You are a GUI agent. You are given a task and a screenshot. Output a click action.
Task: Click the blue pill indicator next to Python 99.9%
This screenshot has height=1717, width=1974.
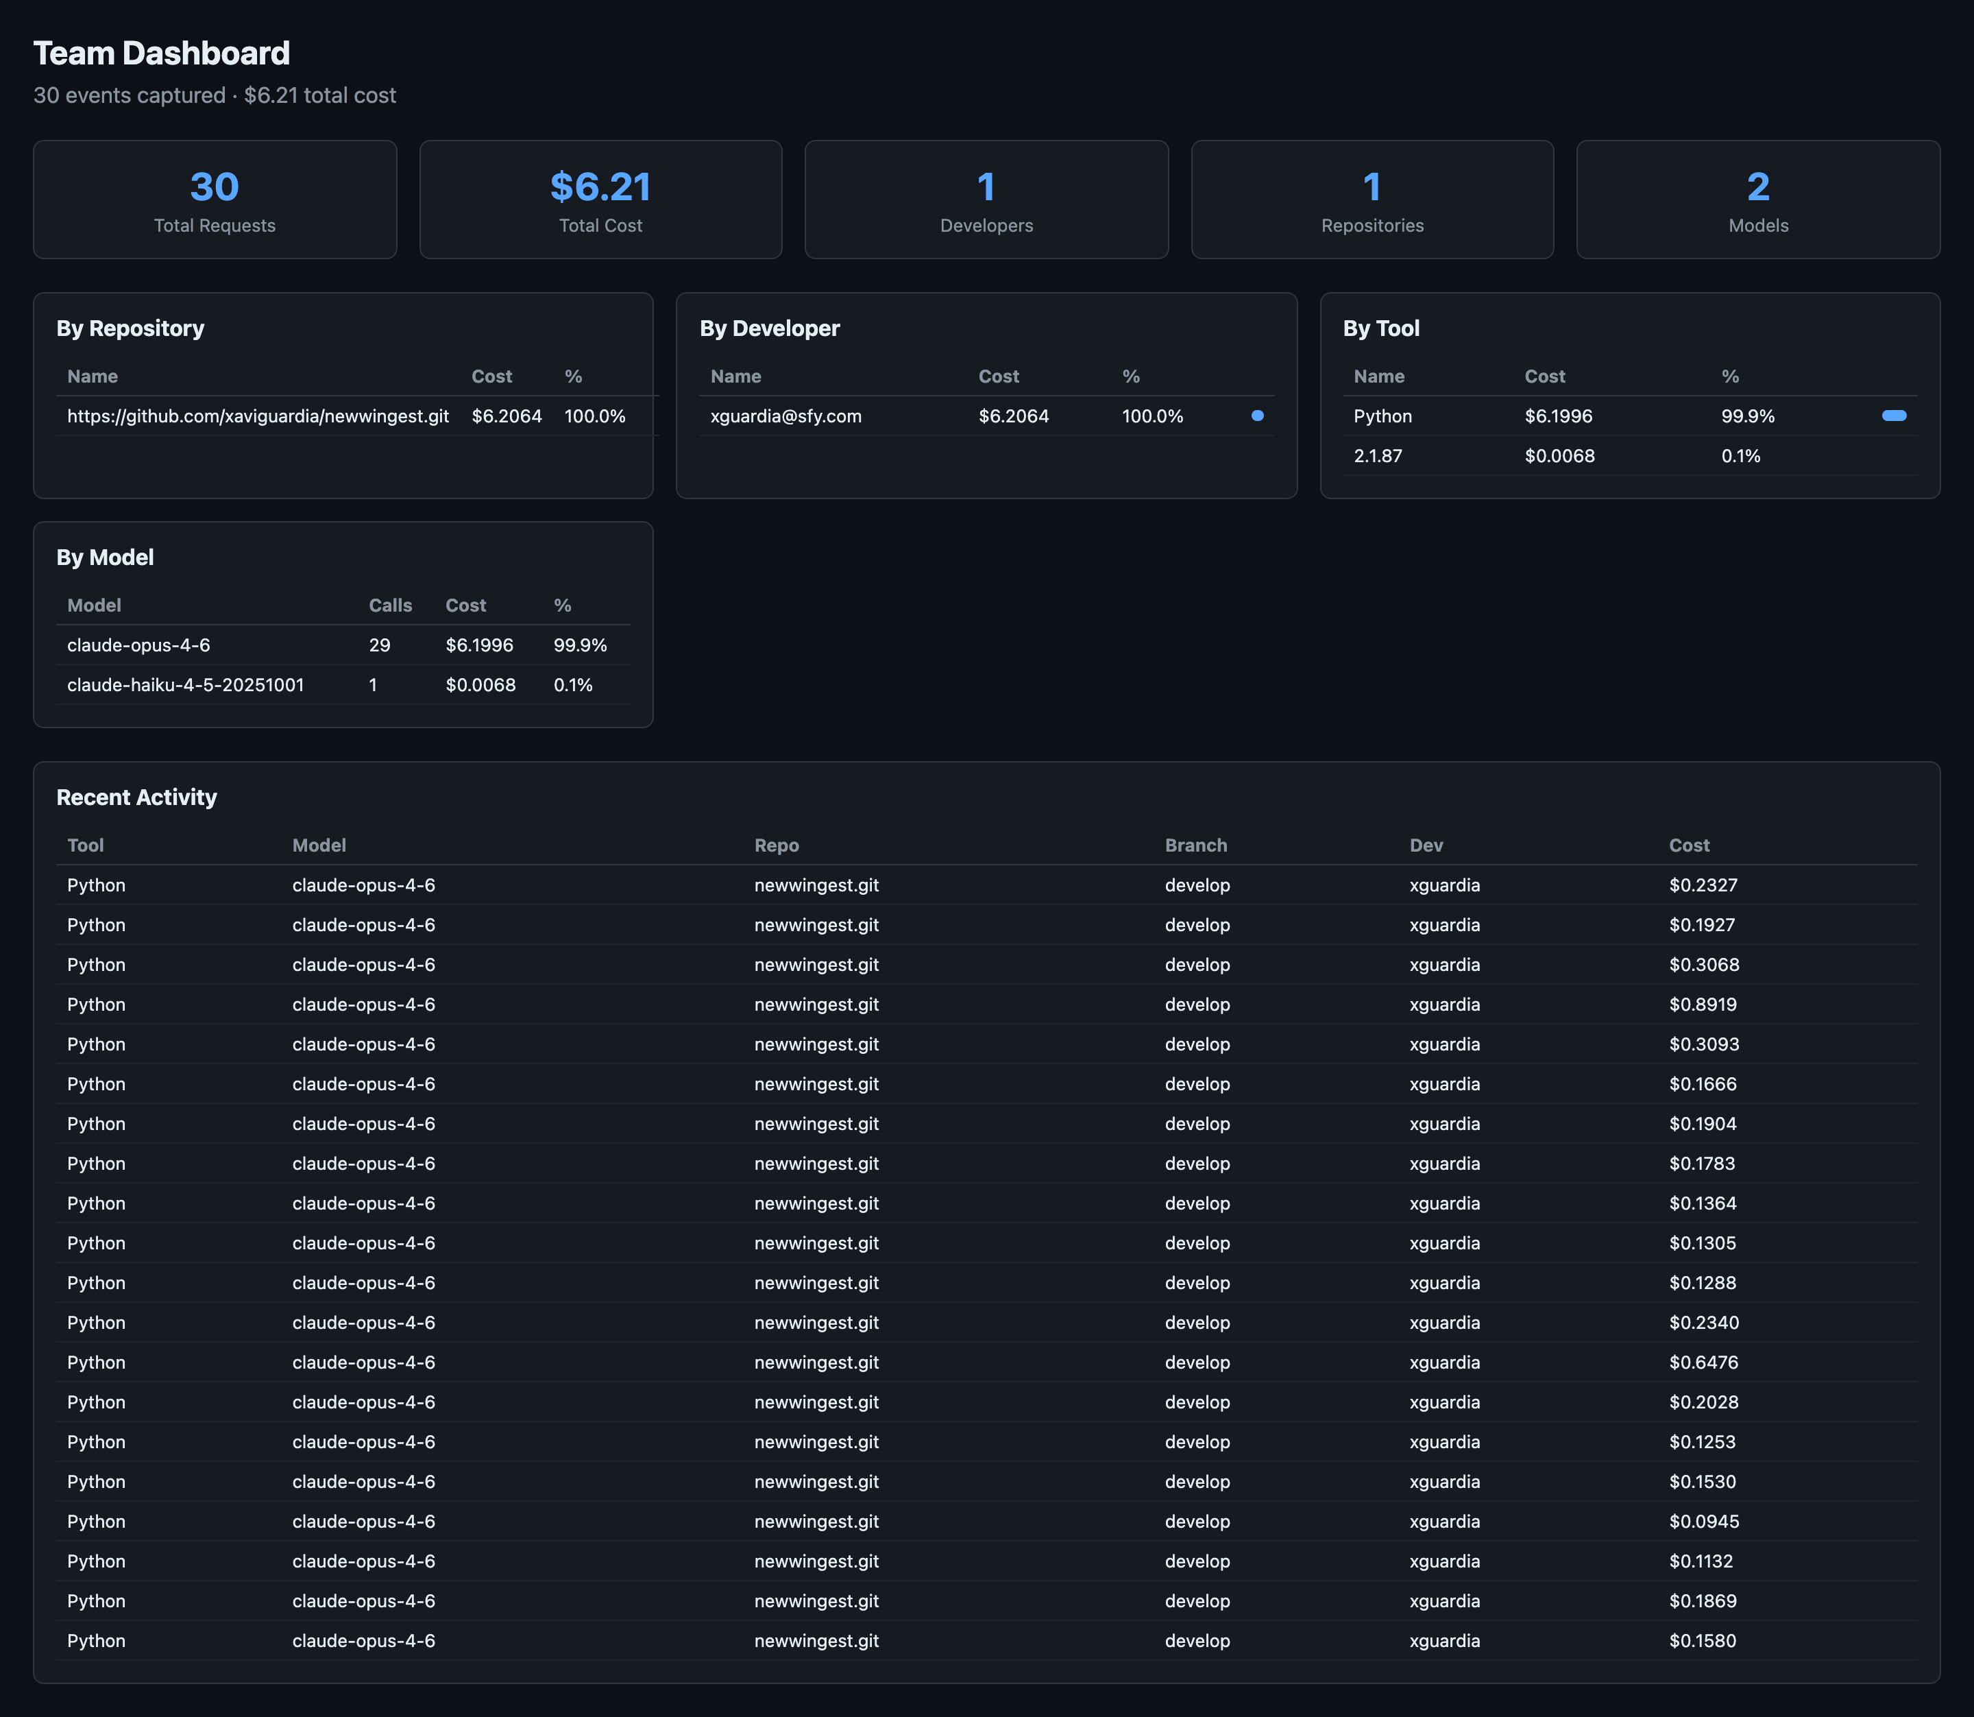click(1894, 416)
